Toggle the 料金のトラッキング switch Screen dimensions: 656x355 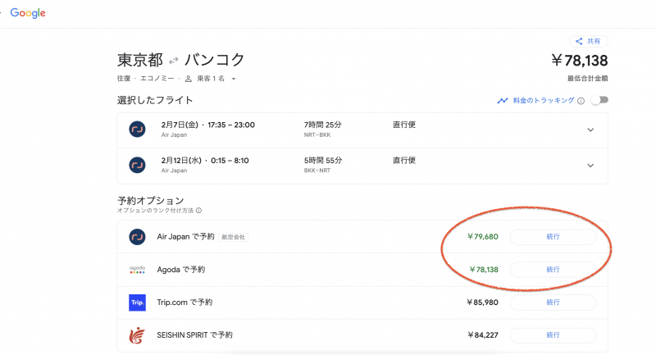[599, 100]
